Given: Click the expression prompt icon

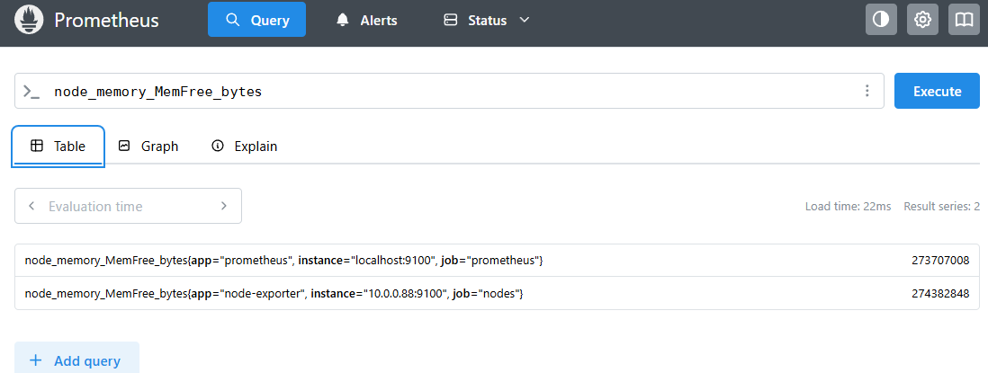Looking at the screenshot, I should coord(31,92).
